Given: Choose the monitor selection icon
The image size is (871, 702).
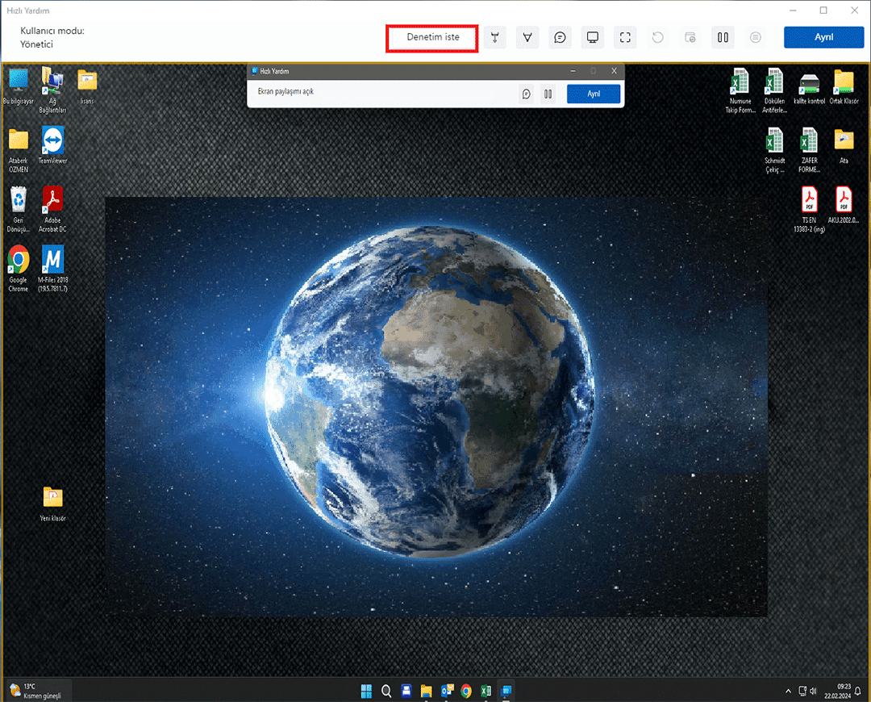Looking at the screenshot, I should [x=593, y=38].
